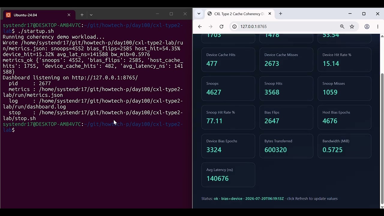
Task: Go forward in the browser
Action: [211, 26]
